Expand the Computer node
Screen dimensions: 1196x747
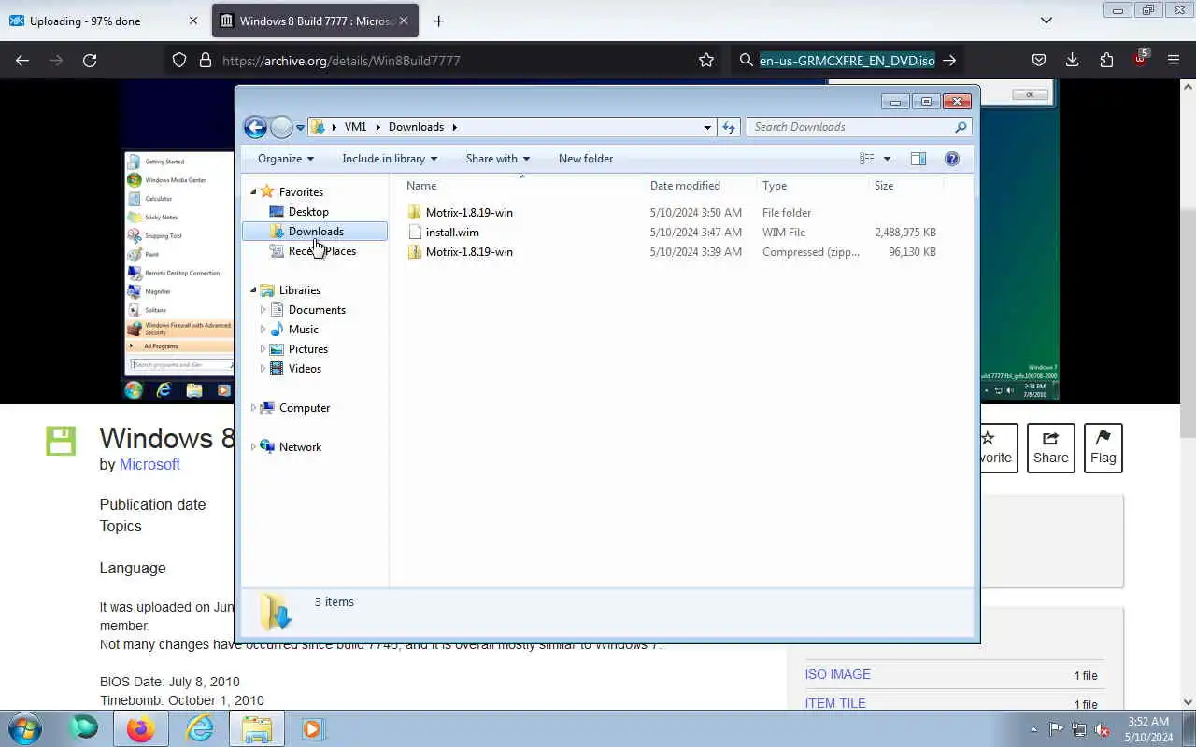[x=253, y=408]
